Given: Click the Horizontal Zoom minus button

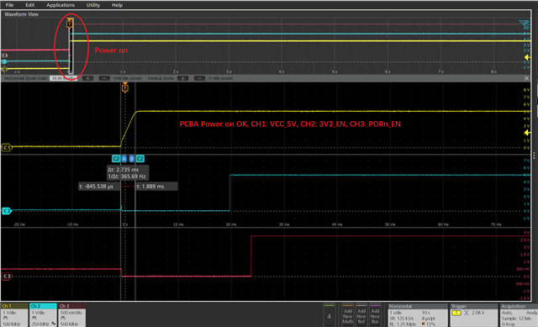Looking at the screenshot, I should (104, 78).
